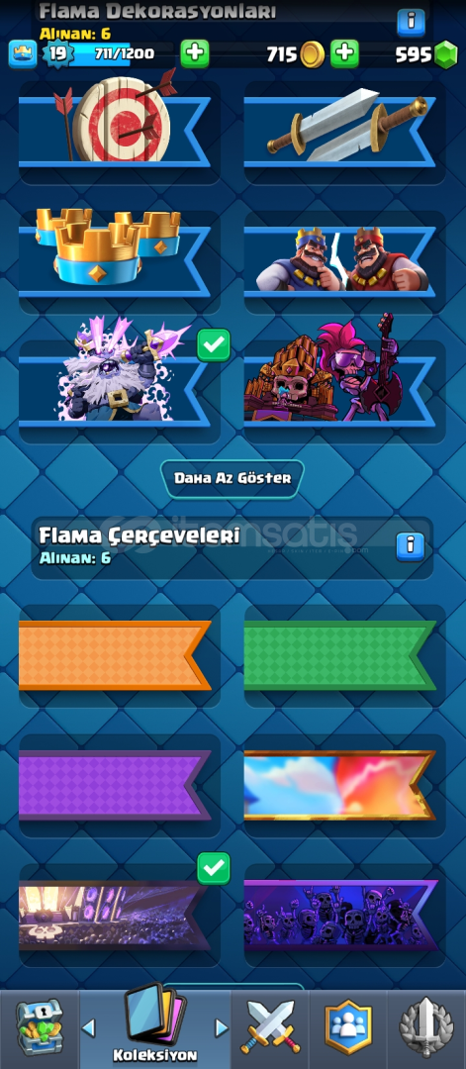Tap the green gem icon
The image size is (466, 1069).
coord(446,53)
